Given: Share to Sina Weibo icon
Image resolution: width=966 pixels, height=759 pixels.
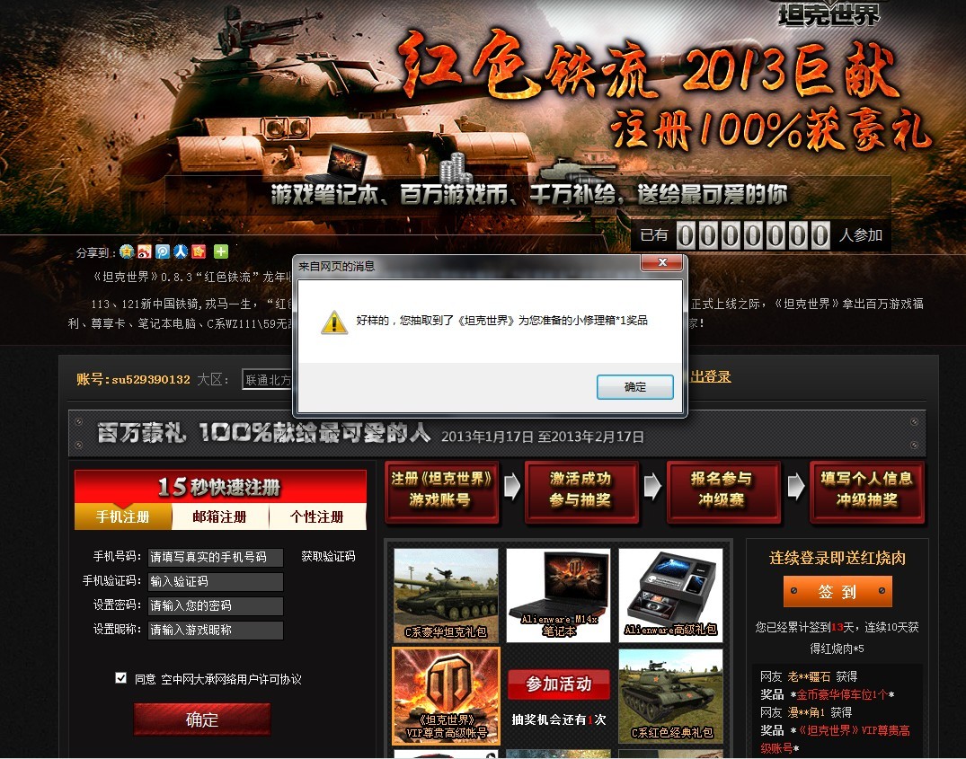Looking at the screenshot, I should 145,252.
